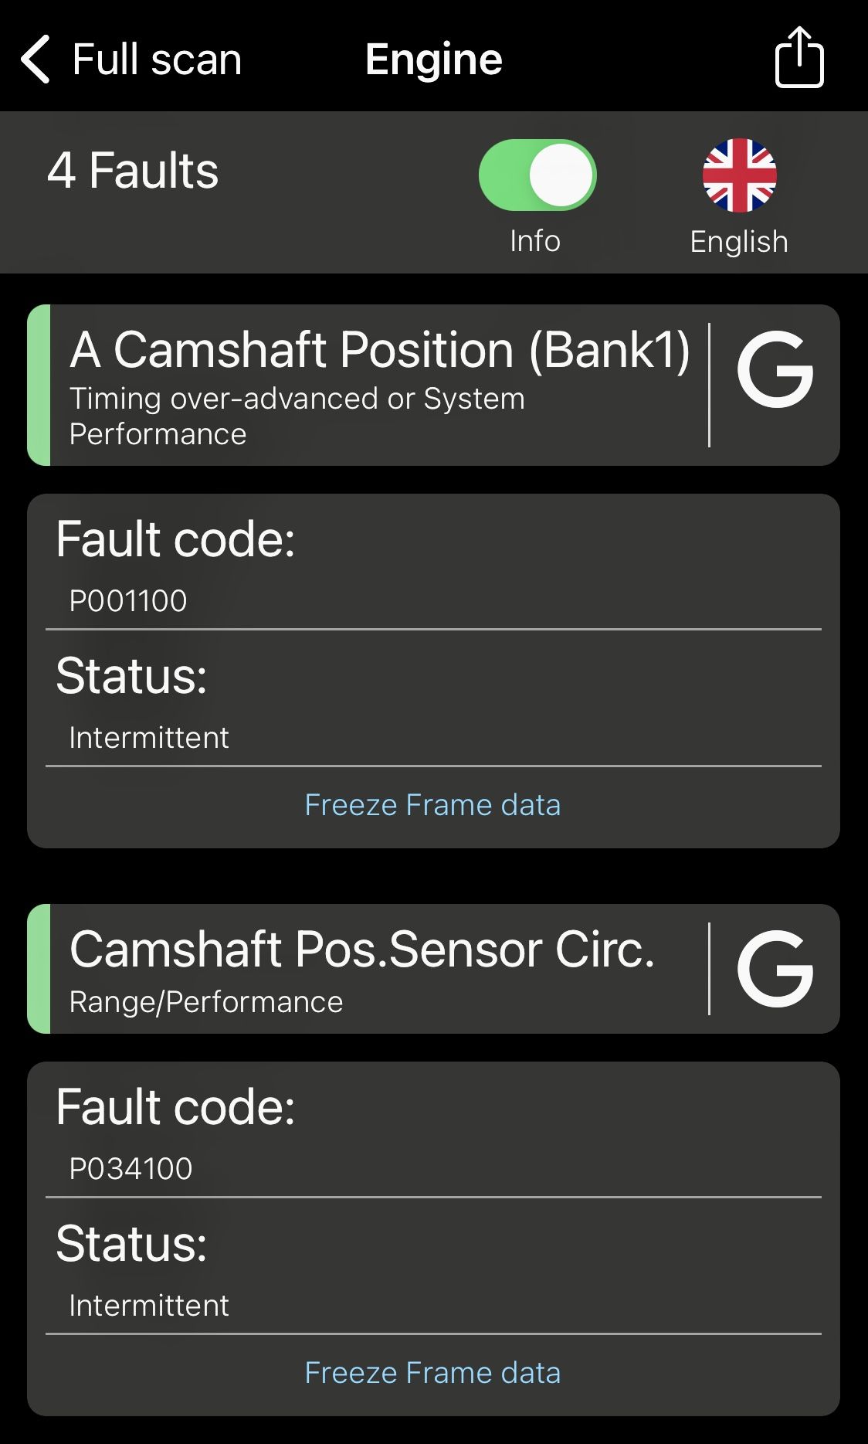Open Freeze Frame data for P034100
Screen dimensions: 868x1444
click(x=432, y=1373)
